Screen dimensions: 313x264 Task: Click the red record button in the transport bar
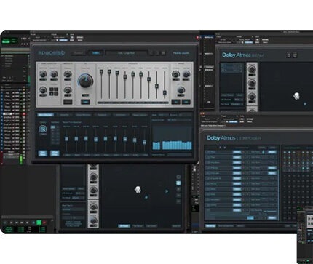pos(44,223)
